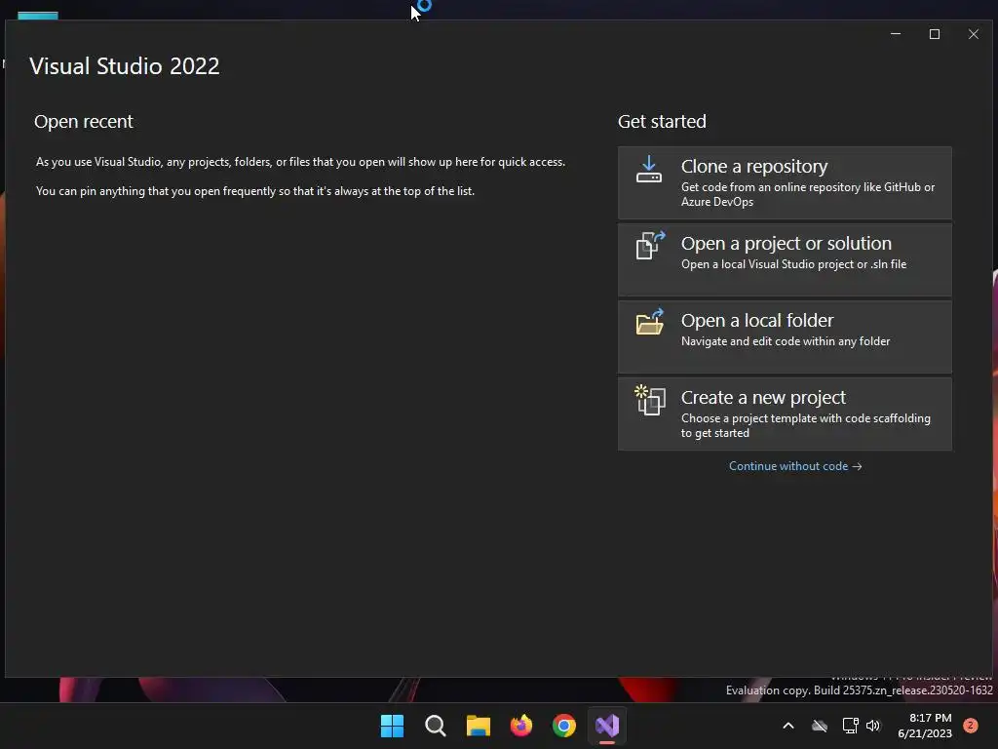This screenshot has height=749, width=998.
Task: Minimize the Visual Studio 2022 window
Action: click(896, 34)
